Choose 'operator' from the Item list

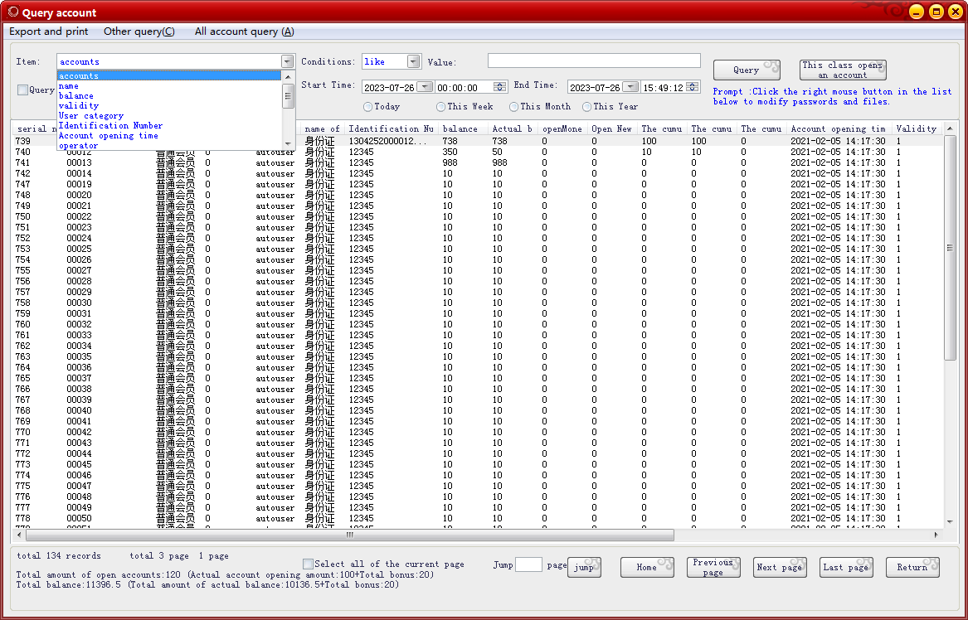point(168,146)
